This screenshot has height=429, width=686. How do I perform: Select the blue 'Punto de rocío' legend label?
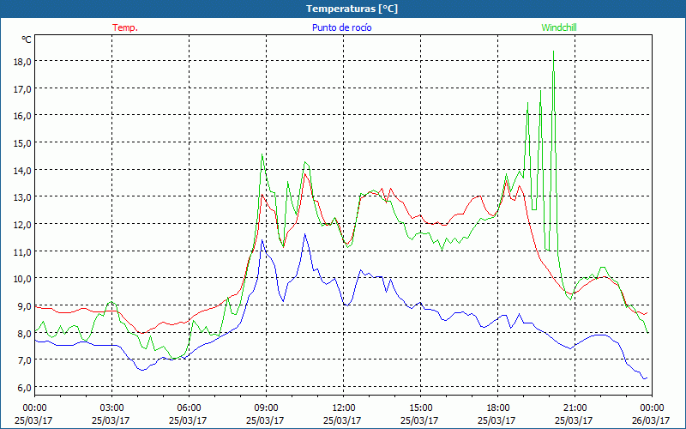[x=341, y=27]
